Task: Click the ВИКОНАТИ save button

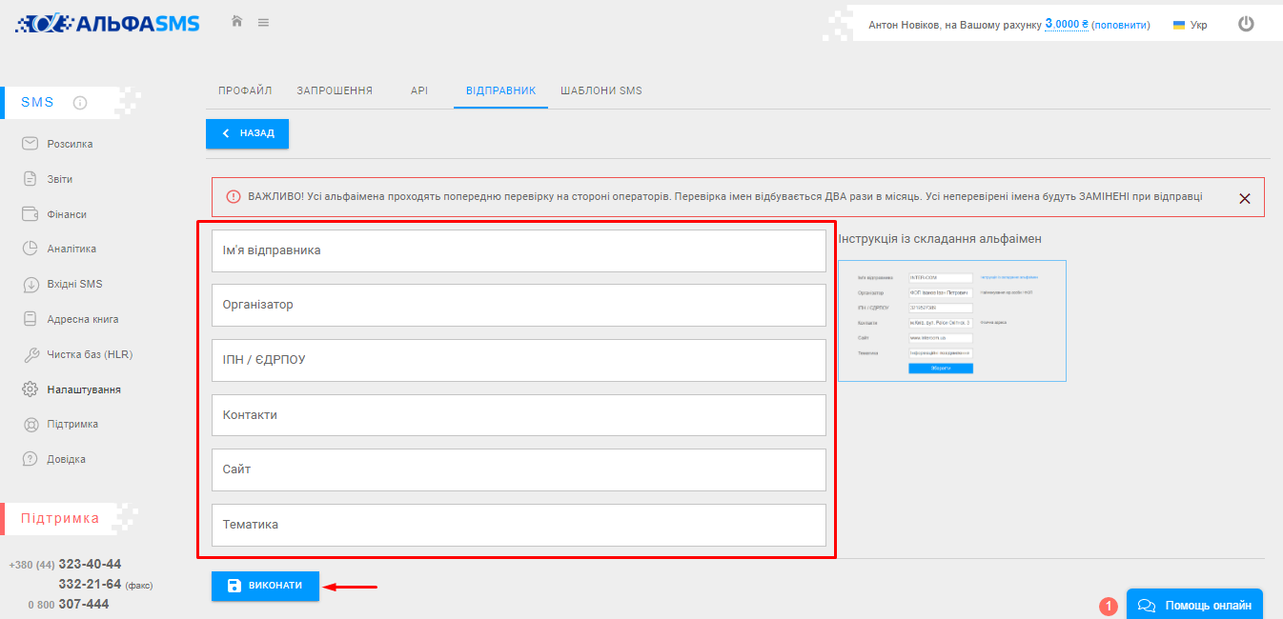Action: click(265, 586)
